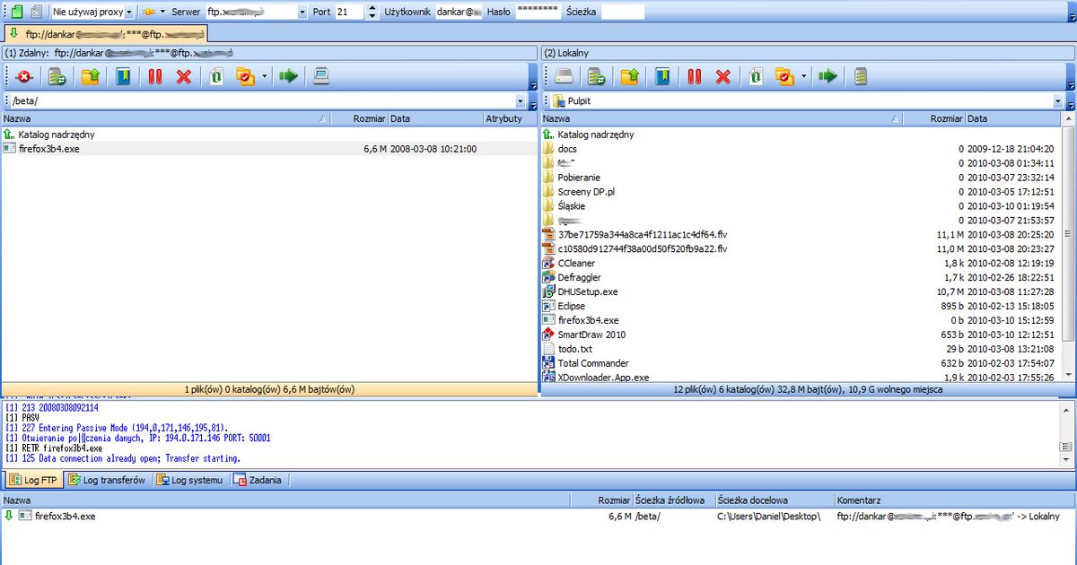Pause the current transfer
The height and width of the screenshot is (565, 1077).
[154, 76]
